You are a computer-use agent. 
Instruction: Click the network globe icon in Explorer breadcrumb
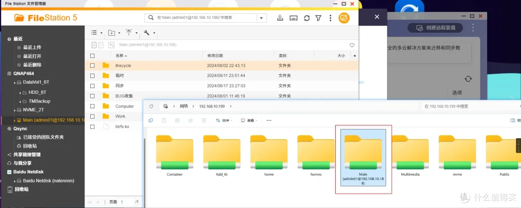pos(165,106)
